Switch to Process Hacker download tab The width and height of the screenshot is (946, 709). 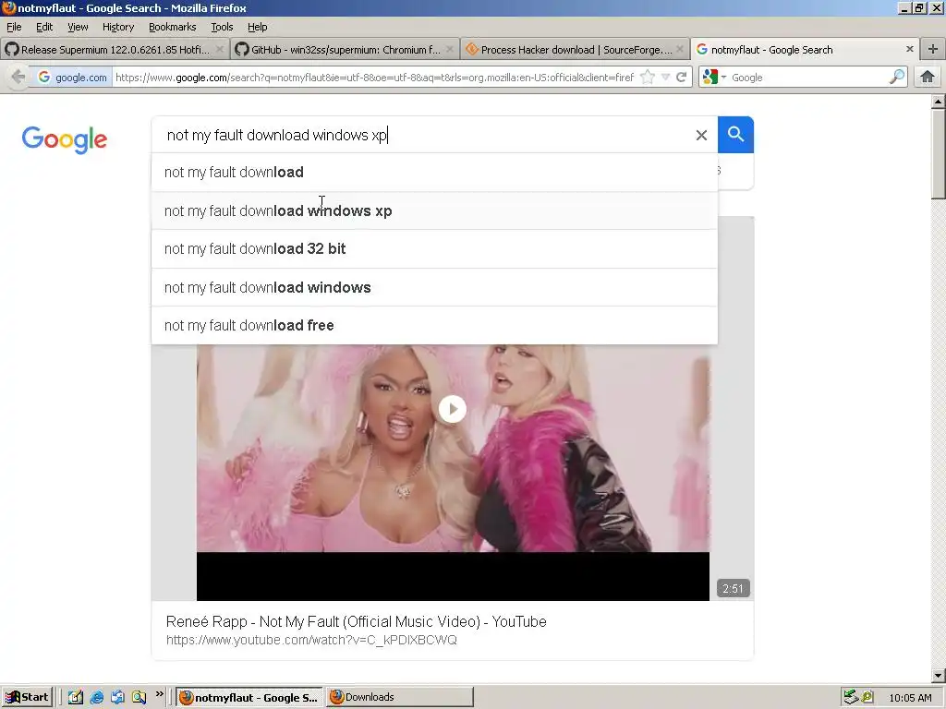pyautogui.click(x=576, y=50)
